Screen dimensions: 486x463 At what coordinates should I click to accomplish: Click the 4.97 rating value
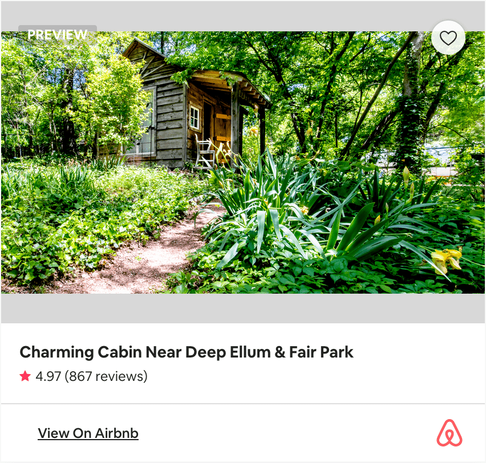tap(48, 376)
